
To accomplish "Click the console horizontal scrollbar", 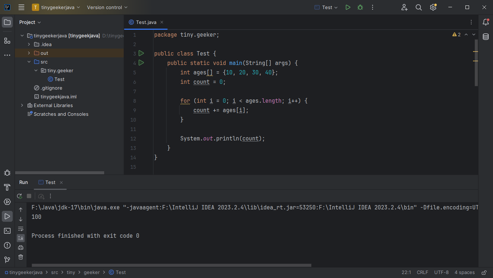I will click(x=171, y=265).
